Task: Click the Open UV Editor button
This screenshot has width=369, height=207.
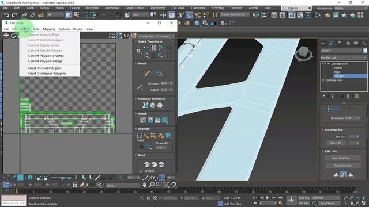Action: coord(342,158)
